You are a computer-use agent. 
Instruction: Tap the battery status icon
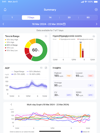click(x=96, y=2)
